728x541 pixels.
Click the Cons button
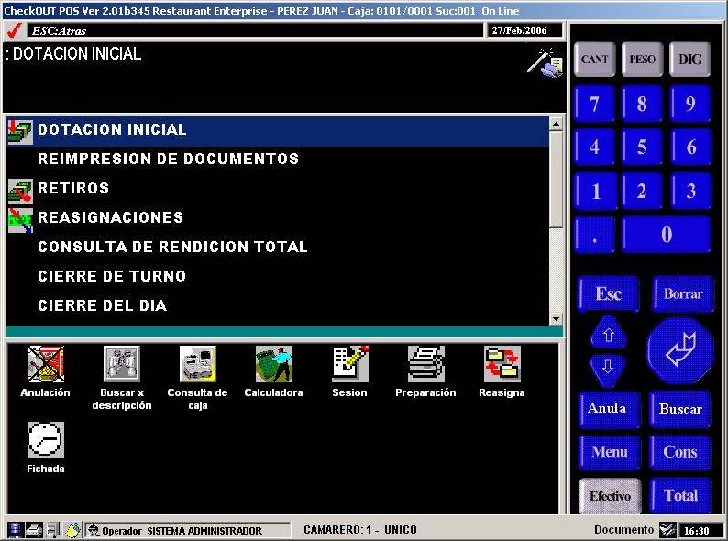click(680, 452)
